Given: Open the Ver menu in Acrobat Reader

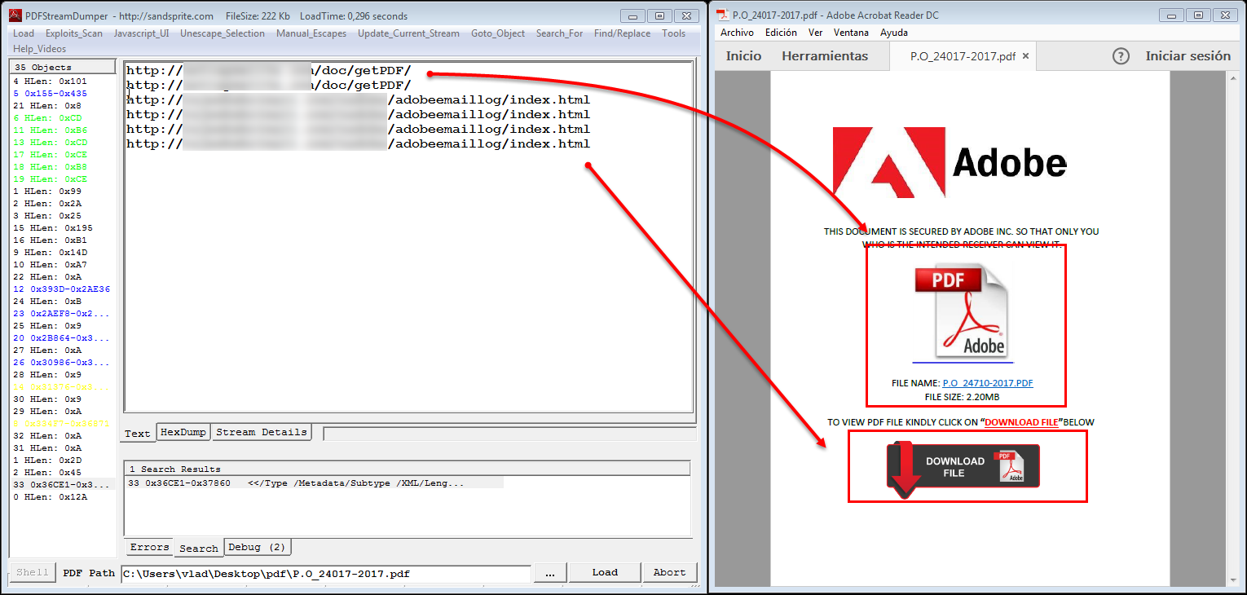Looking at the screenshot, I should pos(815,33).
